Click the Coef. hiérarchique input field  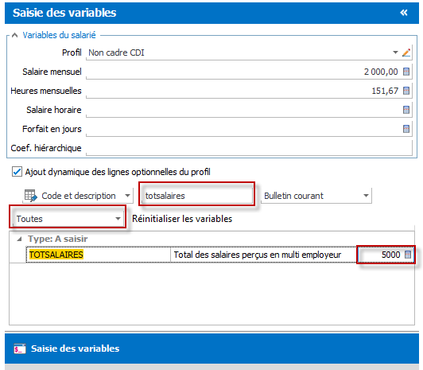click(250, 148)
